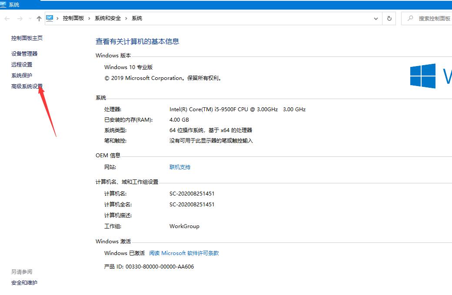This screenshot has height=295, width=452.
Task: Click the refresh icon in address bar
Action: click(388, 18)
